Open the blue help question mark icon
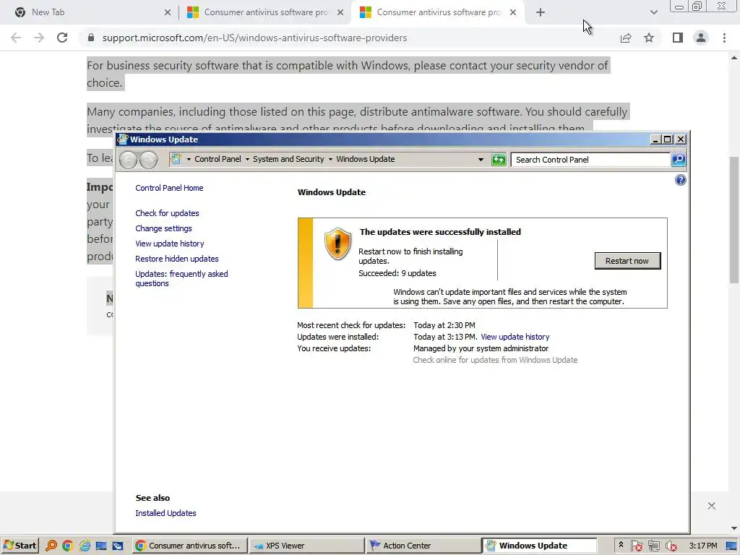 pyautogui.click(x=680, y=180)
